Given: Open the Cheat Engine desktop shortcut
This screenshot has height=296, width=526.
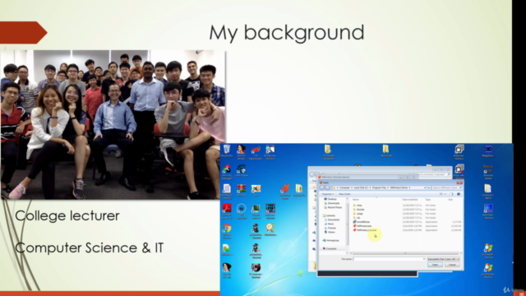Looking at the screenshot, I should pos(241,170).
